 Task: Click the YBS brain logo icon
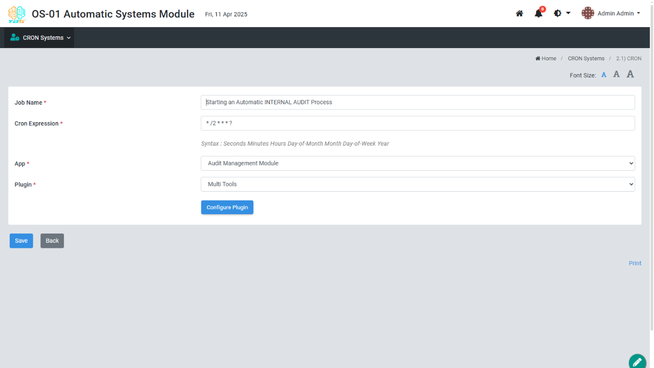pyautogui.click(x=17, y=14)
